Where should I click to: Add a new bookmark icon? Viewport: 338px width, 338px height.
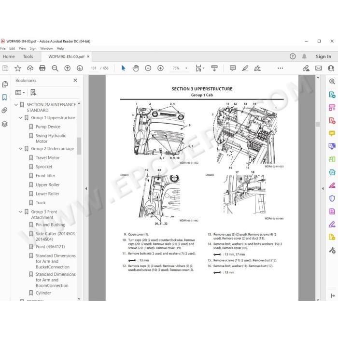[x=33, y=93]
